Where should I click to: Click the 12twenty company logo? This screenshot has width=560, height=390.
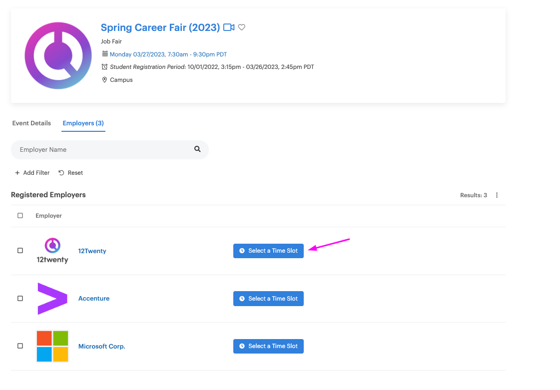click(52, 251)
